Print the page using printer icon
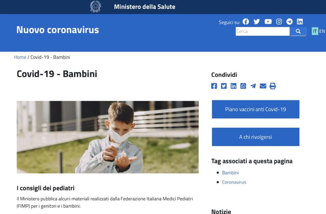326x214 pixels. pos(273,86)
